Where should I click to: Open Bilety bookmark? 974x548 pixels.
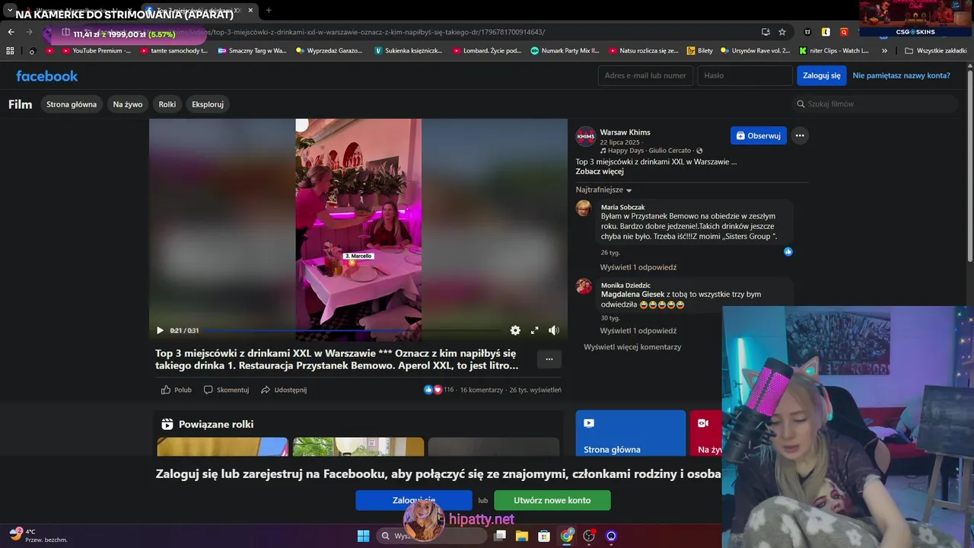[700, 51]
